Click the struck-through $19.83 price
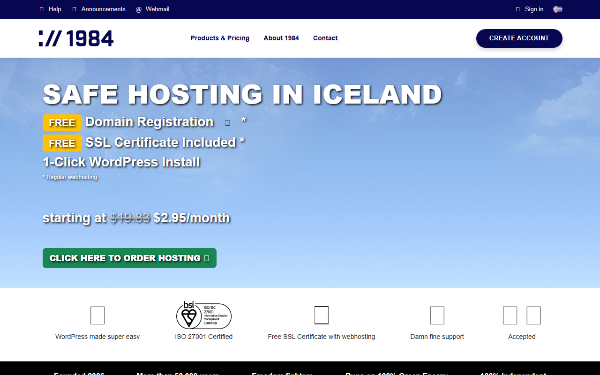The width and height of the screenshot is (600, 375). pos(130,218)
